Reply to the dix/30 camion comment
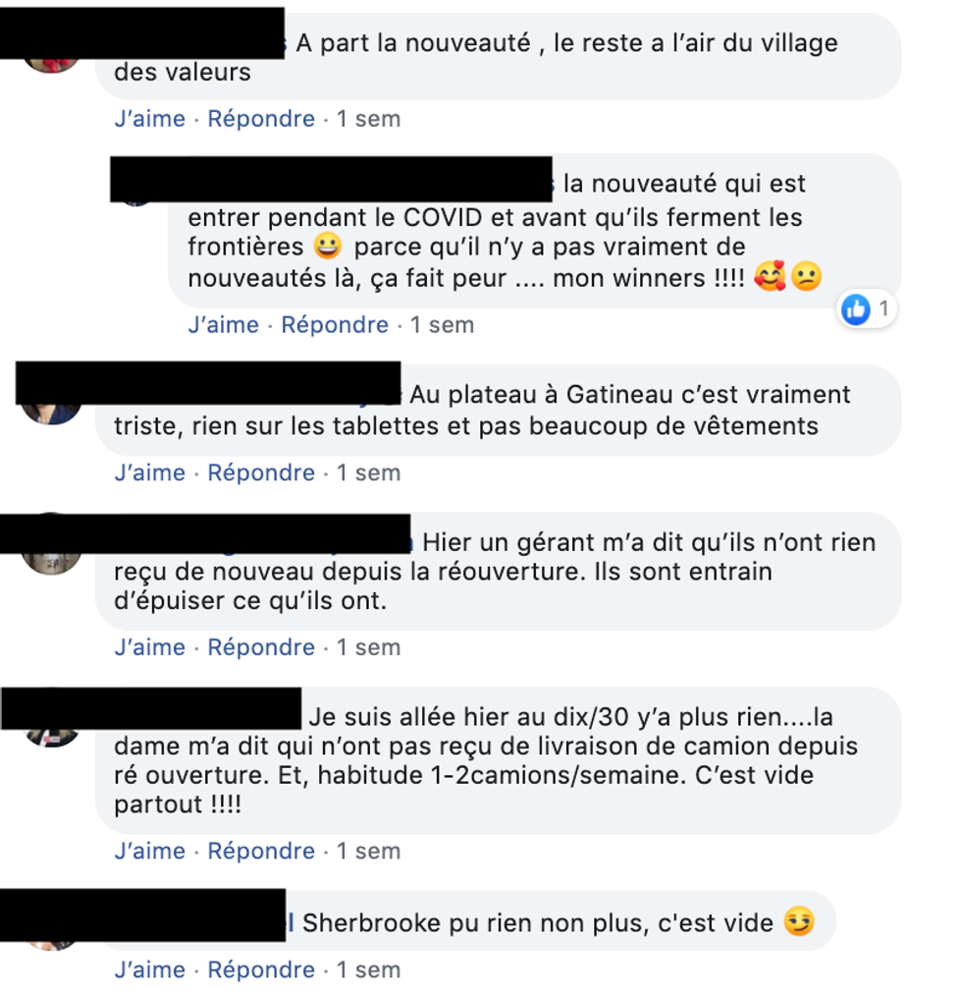Viewport: 962px width, 999px height. tap(261, 852)
